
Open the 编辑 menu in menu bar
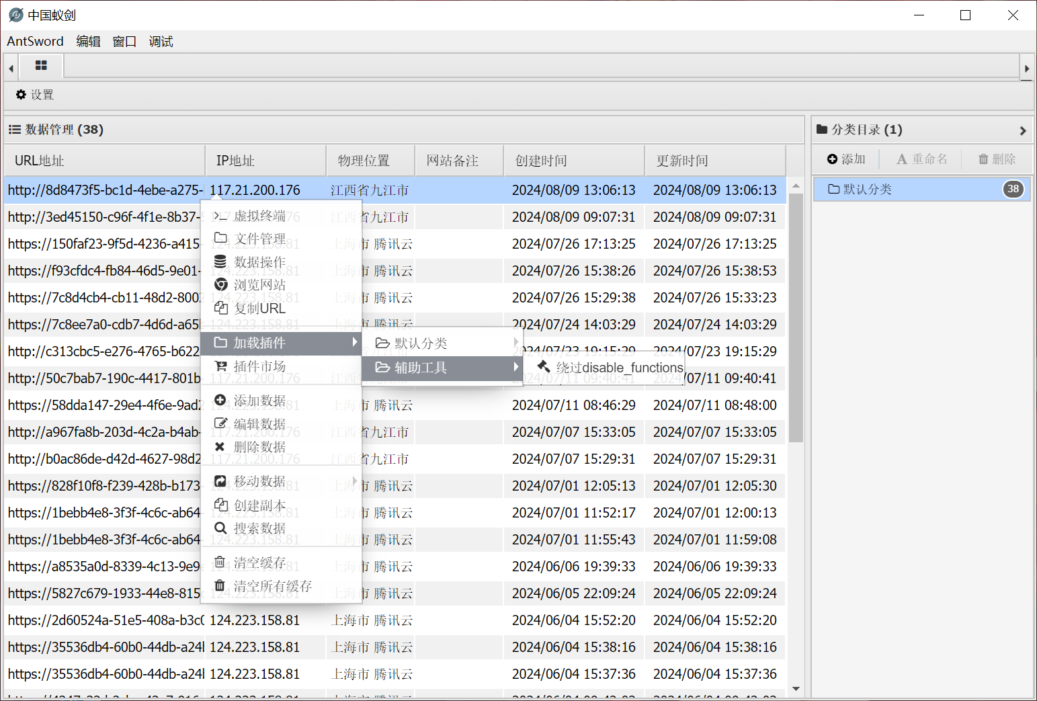point(88,42)
